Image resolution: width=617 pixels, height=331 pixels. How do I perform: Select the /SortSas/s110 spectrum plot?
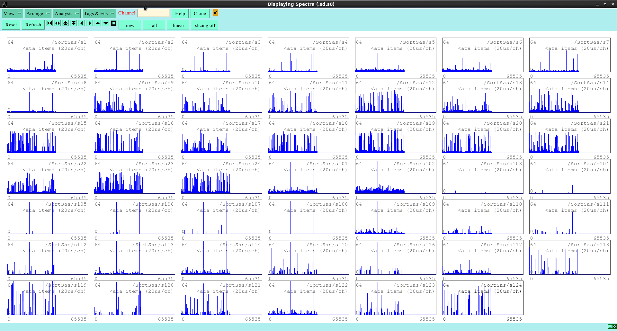click(x=483, y=217)
